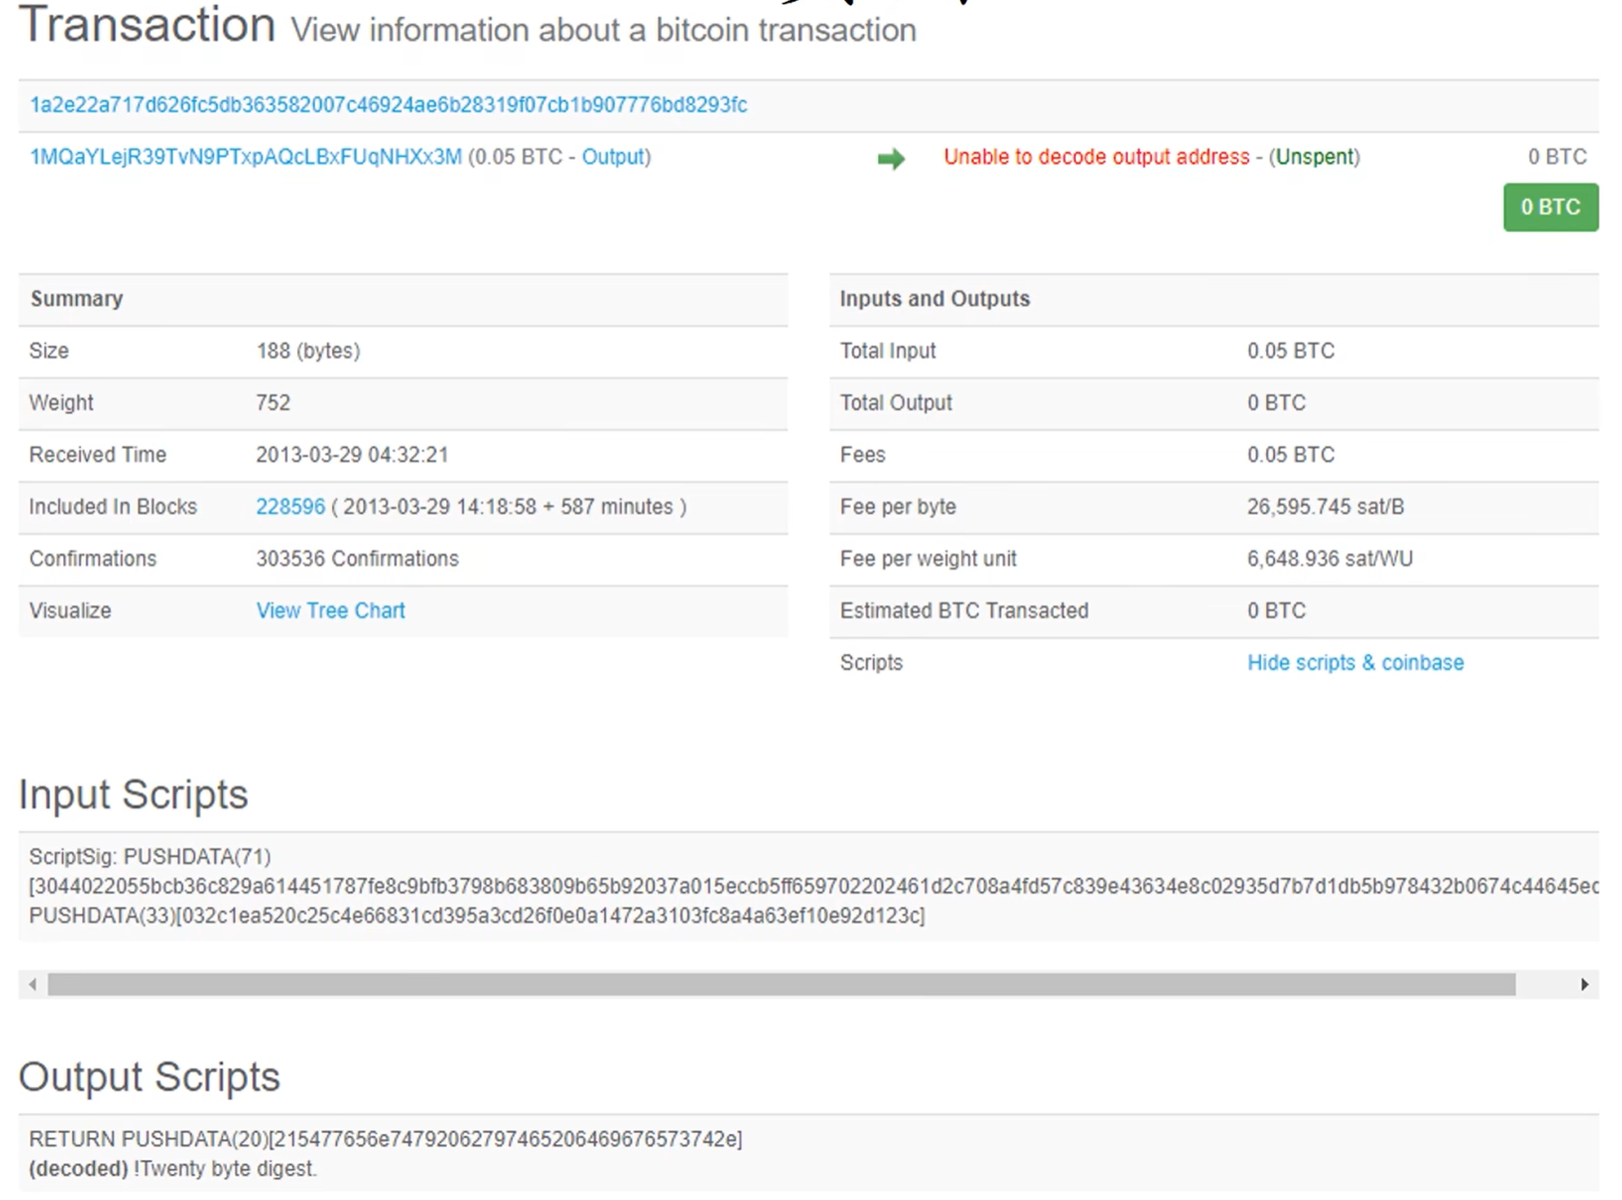Click the PUSHDATA(33) public key line

click(477, 915)
